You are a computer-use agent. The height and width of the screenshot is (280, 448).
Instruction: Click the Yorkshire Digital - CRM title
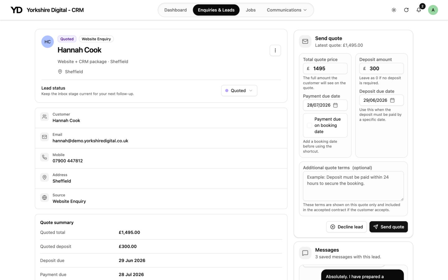(55, 10)
